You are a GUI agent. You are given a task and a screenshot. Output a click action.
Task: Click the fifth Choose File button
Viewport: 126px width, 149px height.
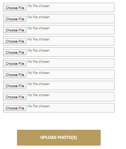[x=15, y=52]
